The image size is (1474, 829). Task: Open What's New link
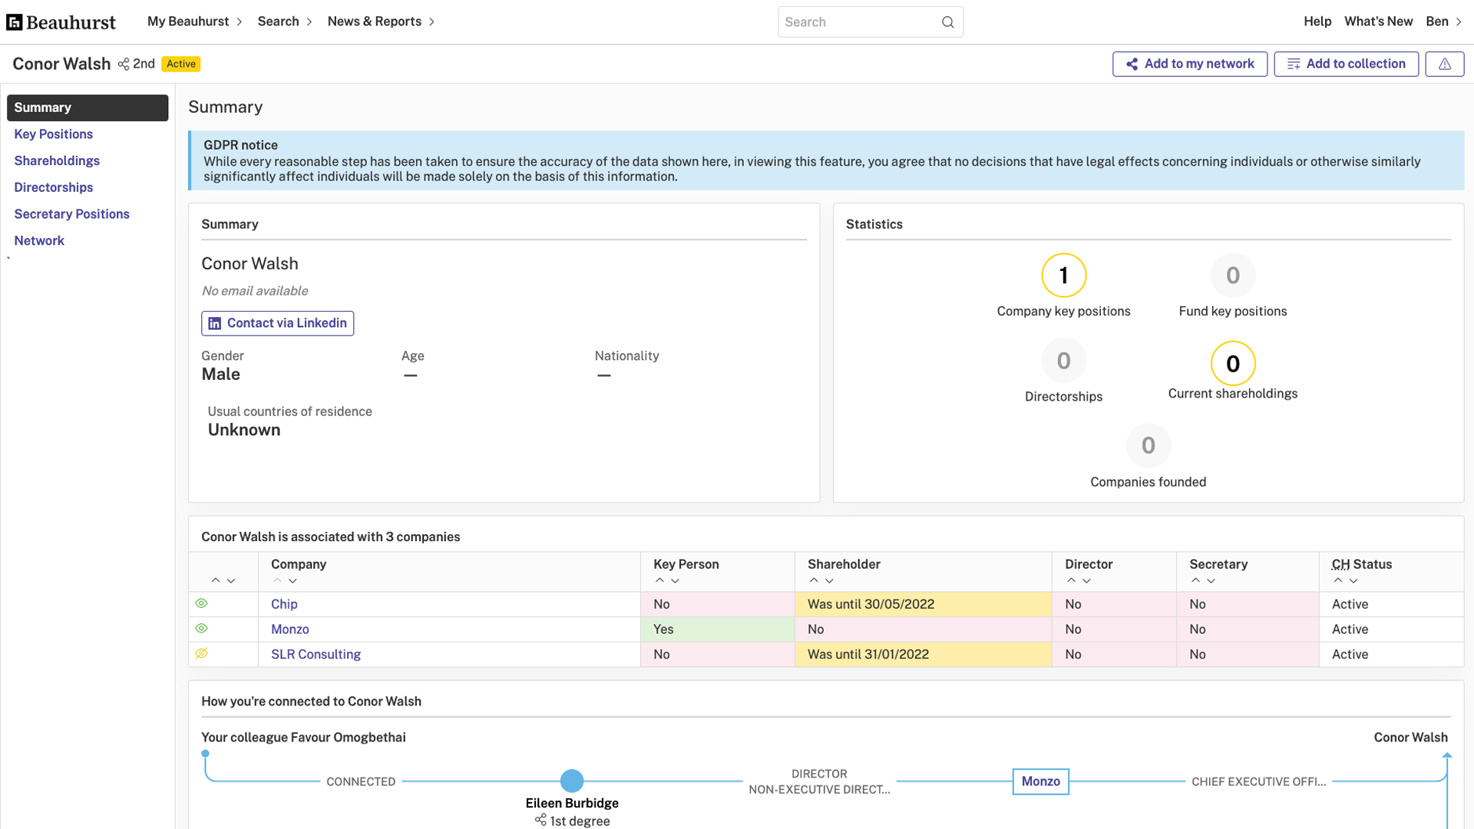click(1378, 21)
